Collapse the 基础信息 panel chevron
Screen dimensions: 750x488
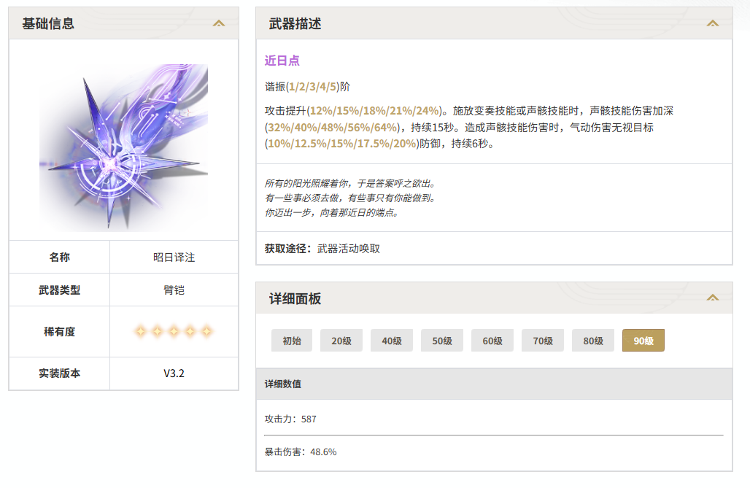219,23
